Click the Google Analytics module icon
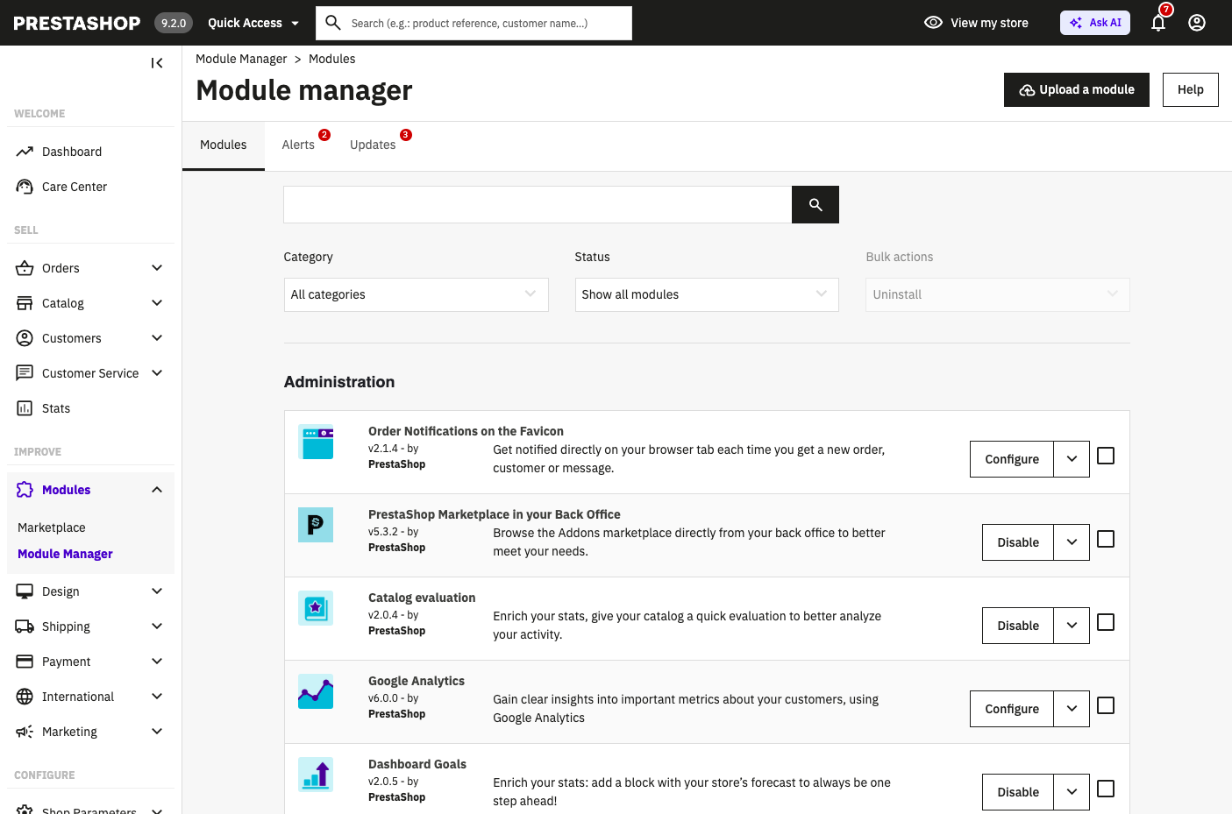This screenshot has width=1232, height=814. [x=316, y=691]
